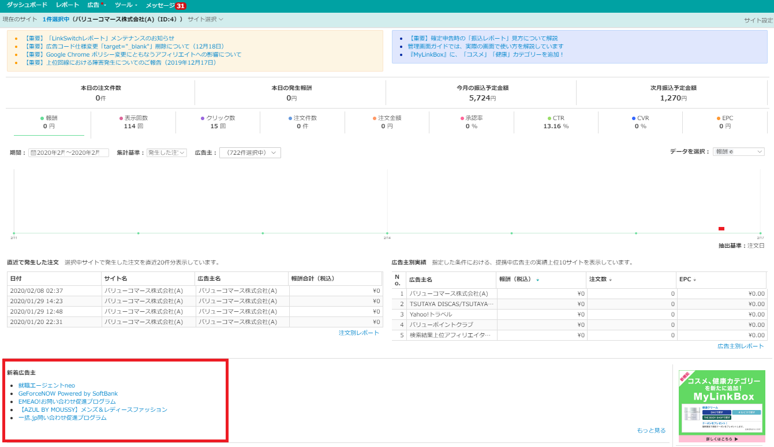774x447 pixels.
Task: Open LinkSwitchレポート maintenance notice
Action: click(x=99, y=38)
